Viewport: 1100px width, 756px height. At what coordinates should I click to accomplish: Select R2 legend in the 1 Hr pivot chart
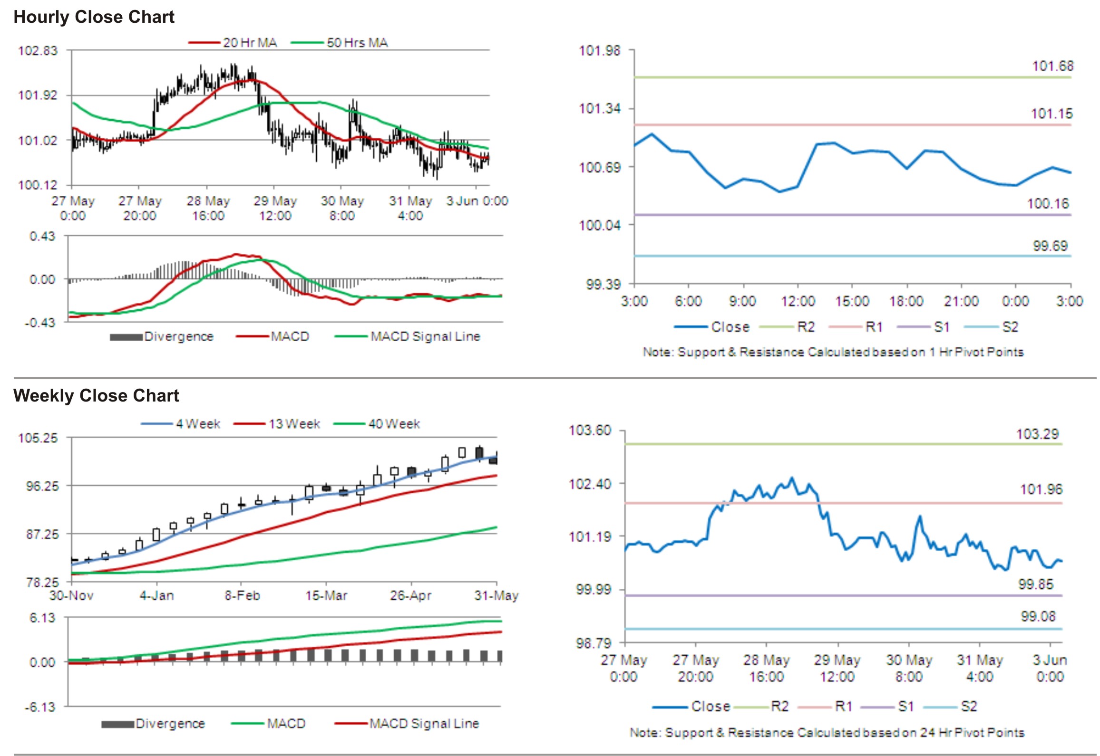point(787,327)
